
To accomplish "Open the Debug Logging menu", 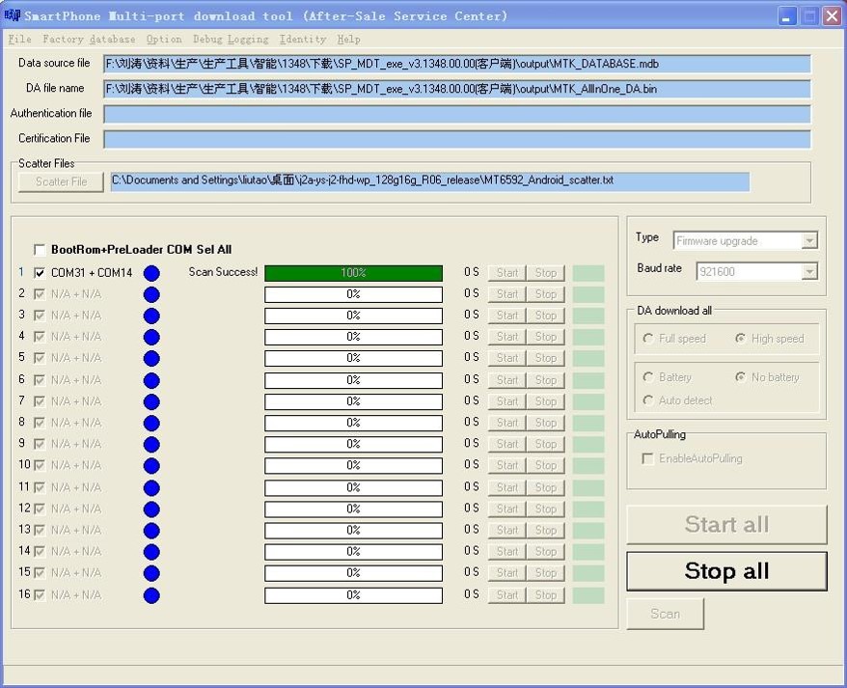I will 231,40.
